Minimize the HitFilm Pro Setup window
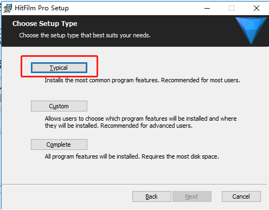This screenshot has width=269, height=210. 207,8
